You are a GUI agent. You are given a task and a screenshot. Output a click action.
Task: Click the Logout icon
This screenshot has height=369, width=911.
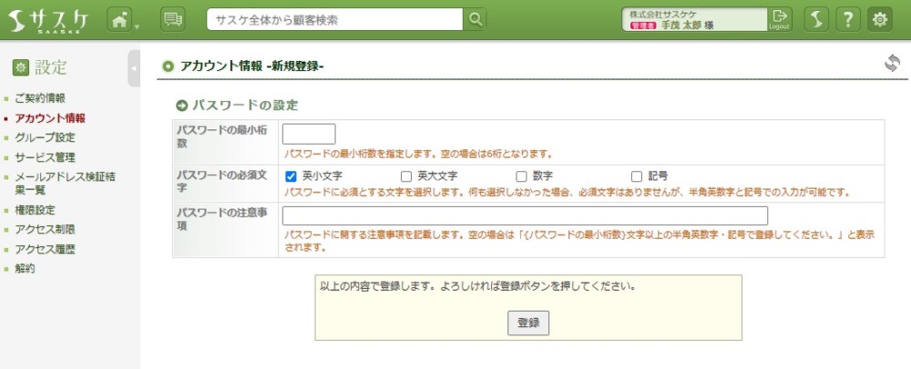[779, 19]
